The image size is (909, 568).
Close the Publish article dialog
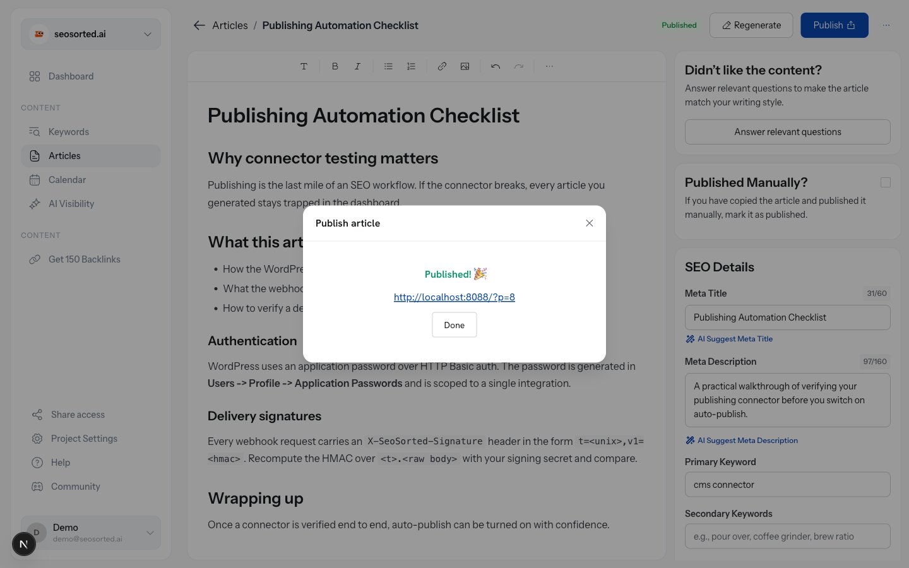click(589, 223)
